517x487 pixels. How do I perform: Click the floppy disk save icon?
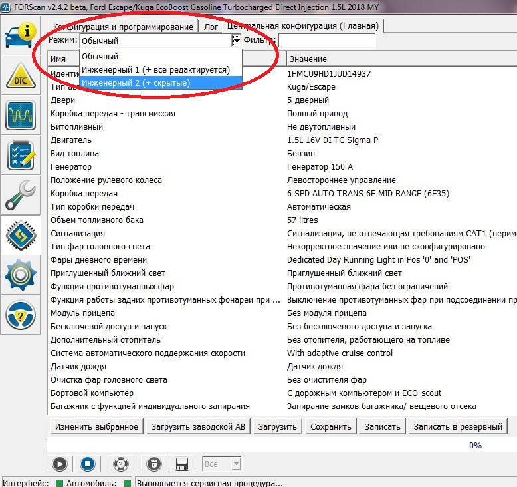(x=181, y=464)
